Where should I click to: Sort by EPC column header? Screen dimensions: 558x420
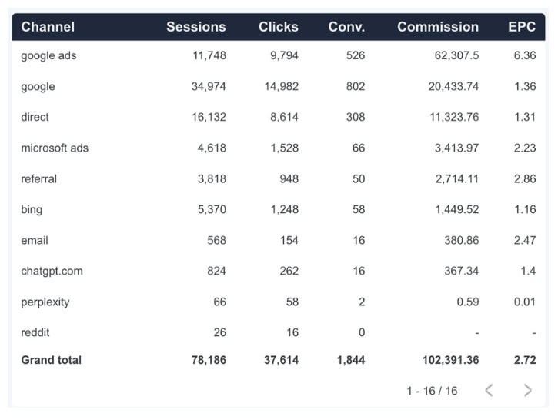click(521, 27)
